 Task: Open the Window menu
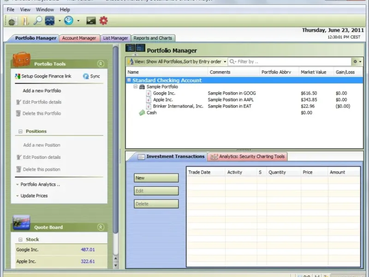tap(45, 10)
